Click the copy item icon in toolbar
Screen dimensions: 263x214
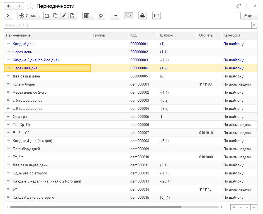click(56, 16)
